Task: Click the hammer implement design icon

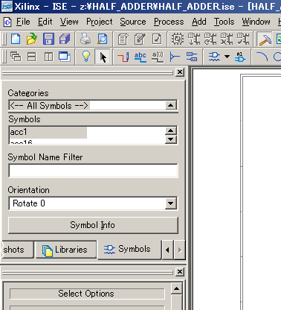Action: click(x=265, y=39)
